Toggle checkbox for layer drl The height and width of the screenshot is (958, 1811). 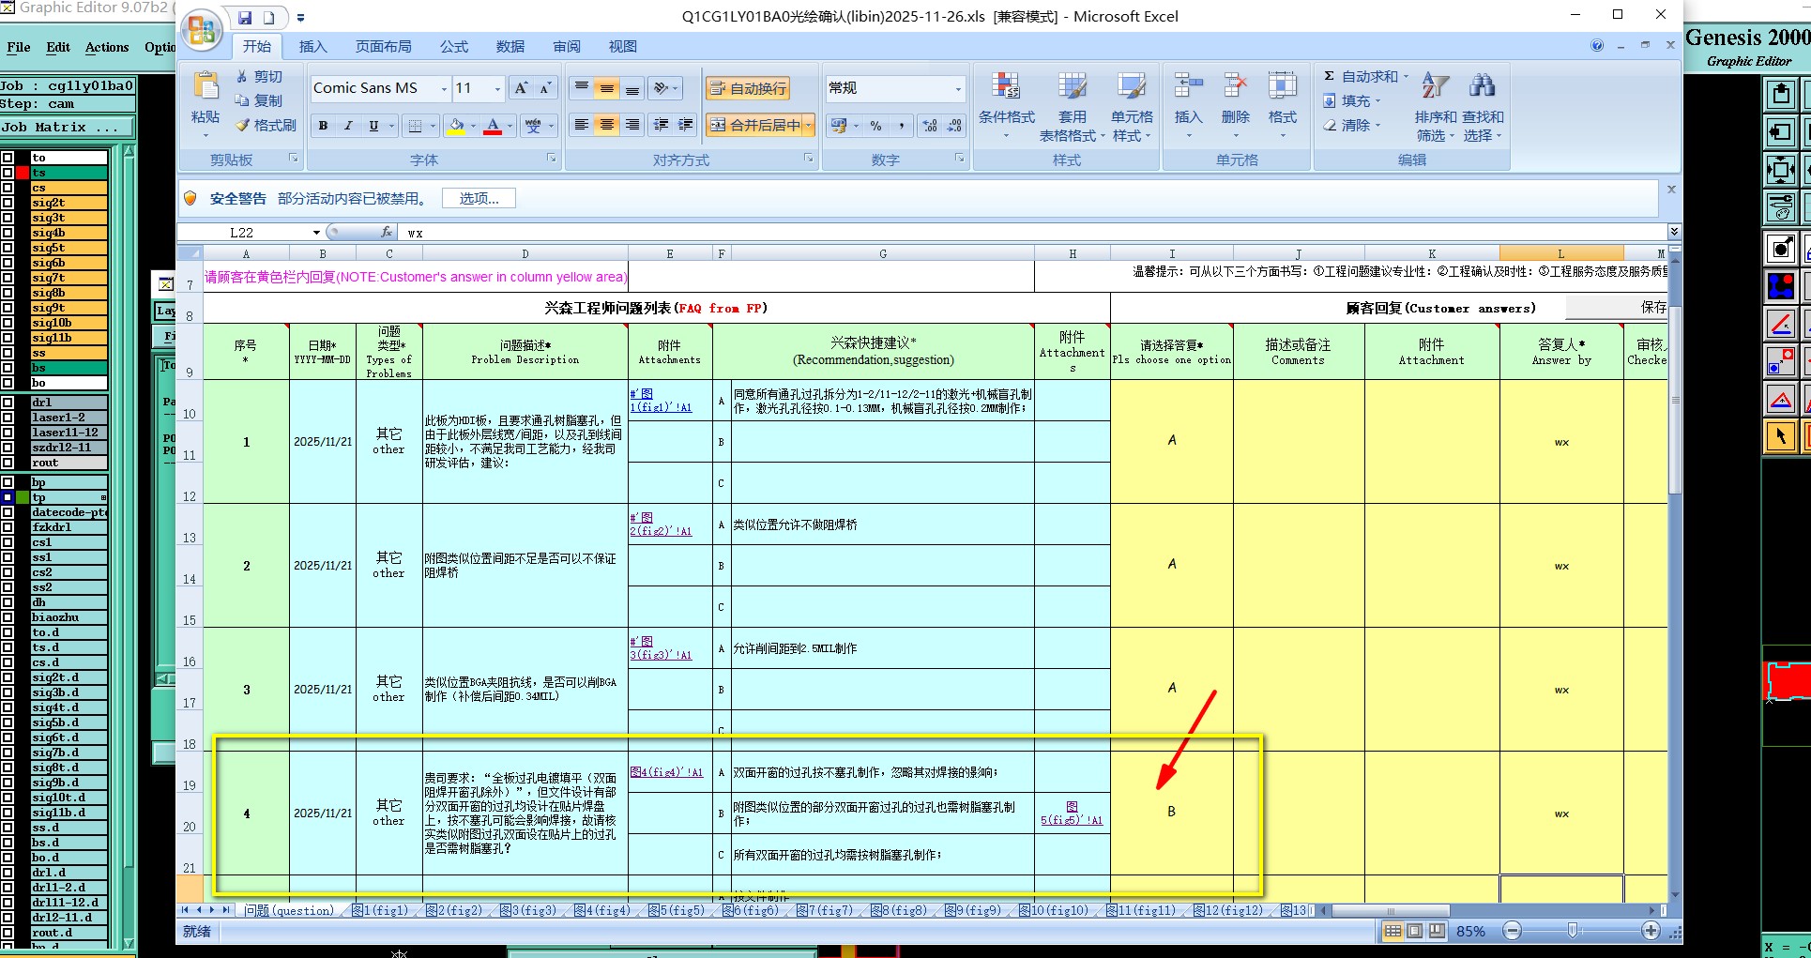(8, 403)
